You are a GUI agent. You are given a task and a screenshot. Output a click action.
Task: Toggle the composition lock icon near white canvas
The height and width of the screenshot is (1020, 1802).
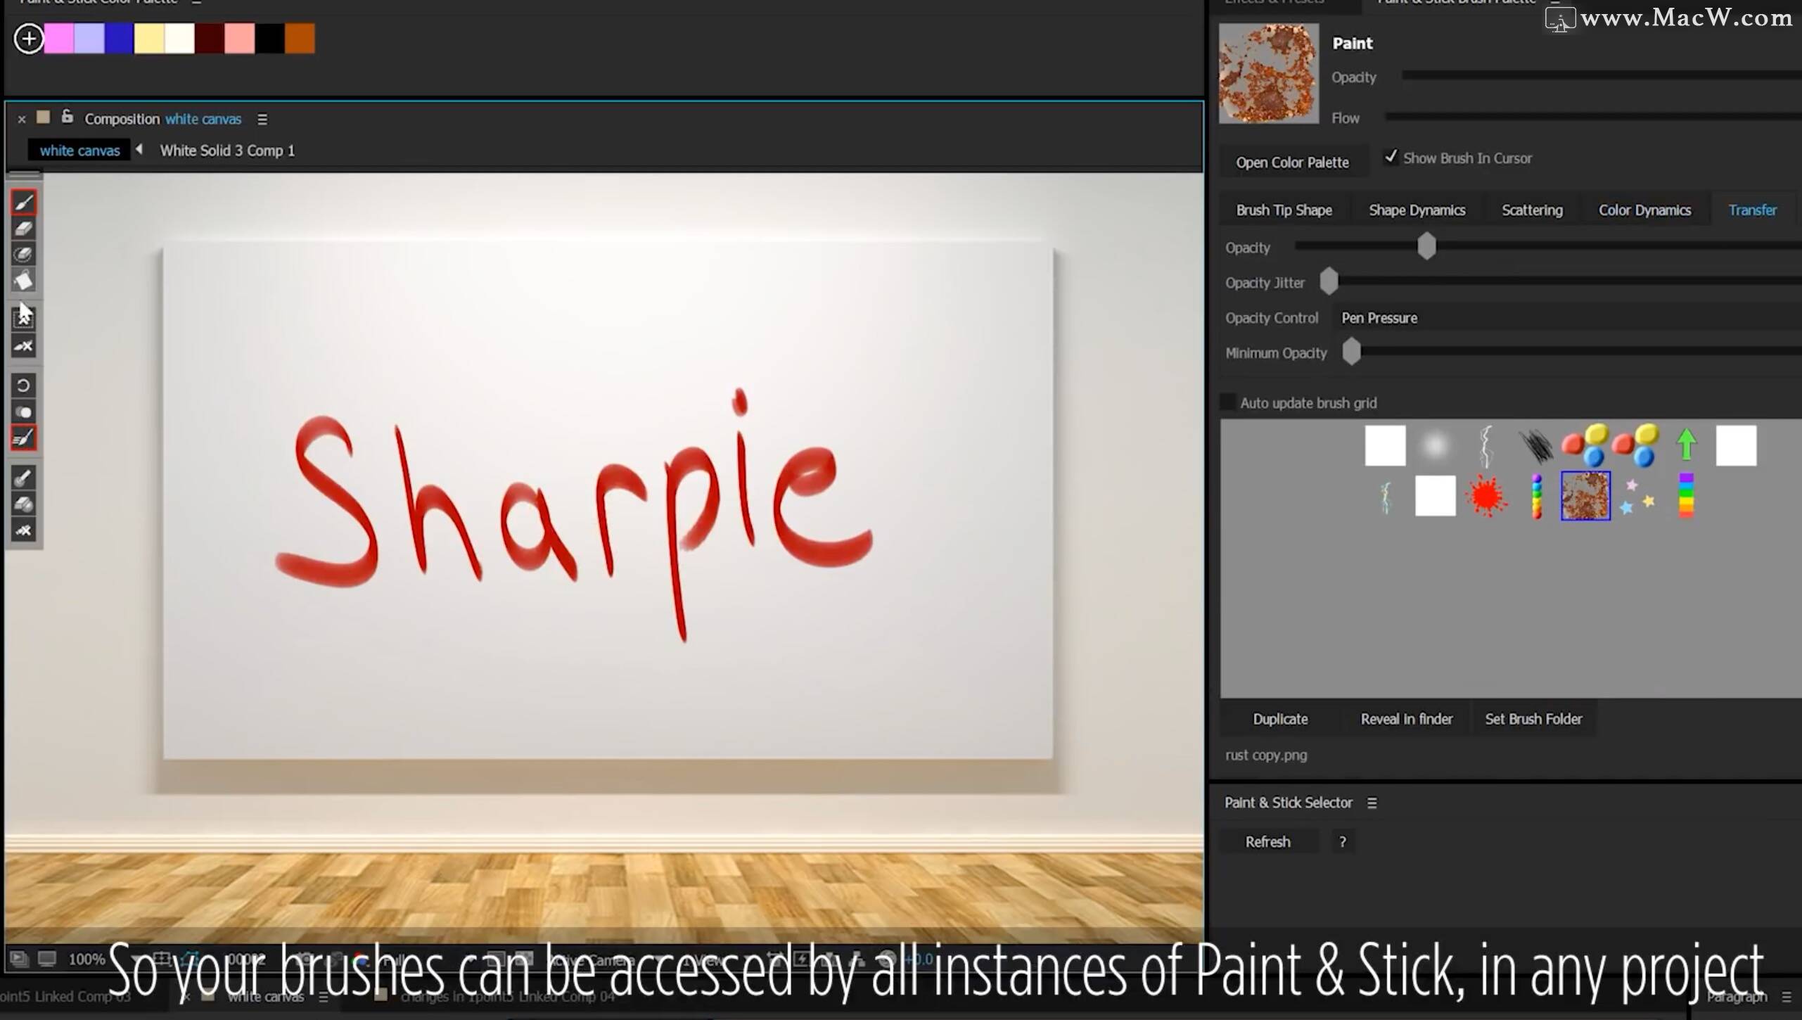(68, 117)
